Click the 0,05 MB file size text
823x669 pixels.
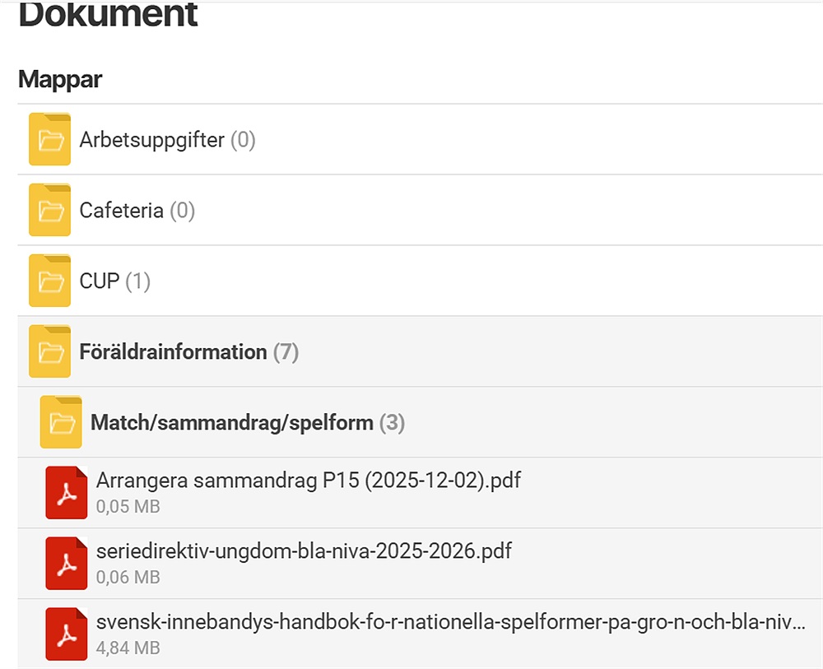point(128,507)
